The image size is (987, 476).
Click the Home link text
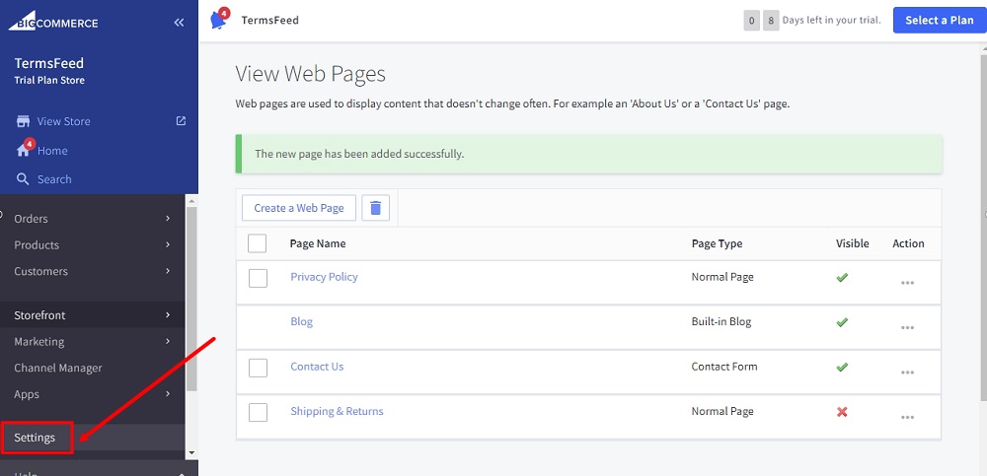pyautogui.click(x=52, y=151)
